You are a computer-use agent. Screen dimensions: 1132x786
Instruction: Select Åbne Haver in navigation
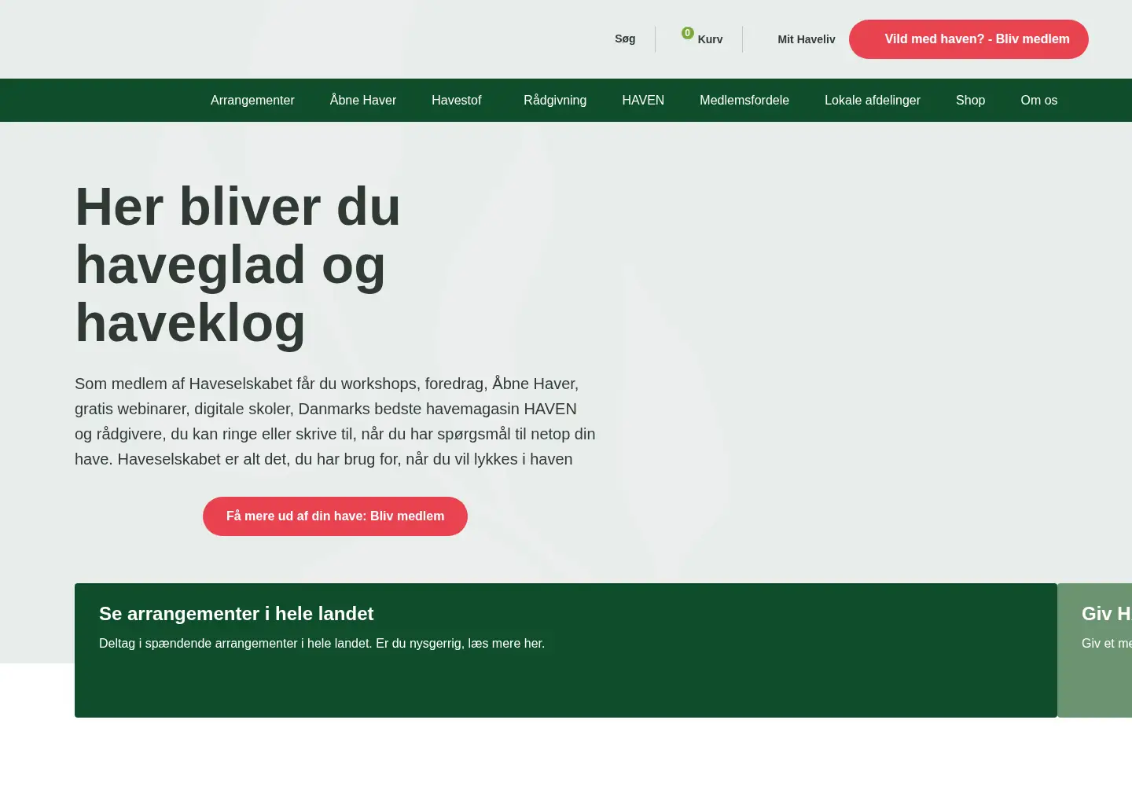click(362, 100)
